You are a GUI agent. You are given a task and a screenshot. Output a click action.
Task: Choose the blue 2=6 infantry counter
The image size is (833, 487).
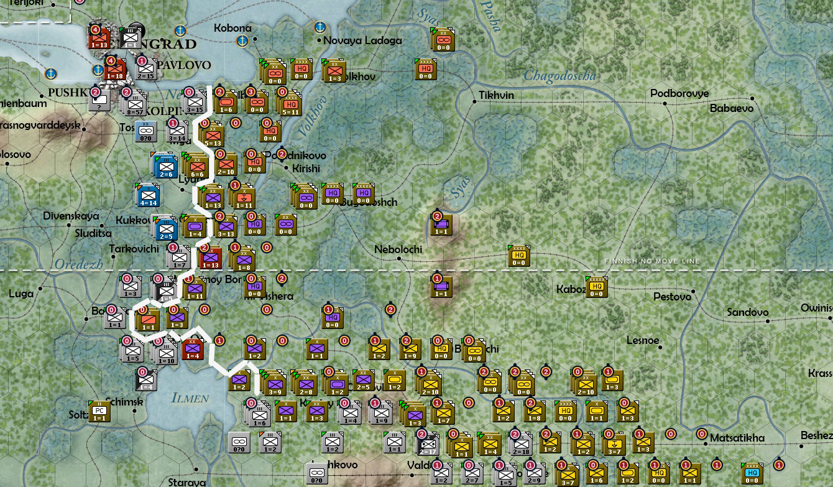[x=165, y=166]
